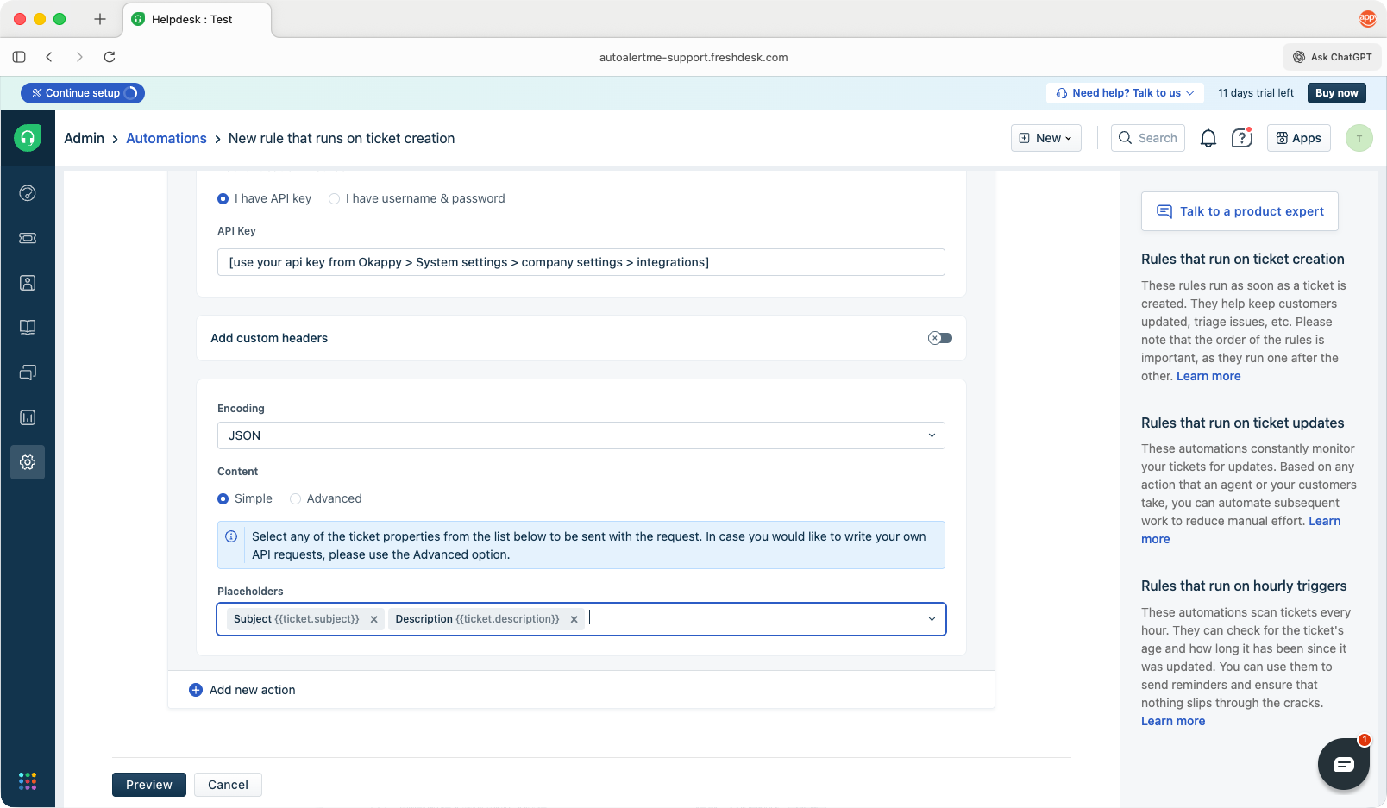Select the Advanced content radio
This screenshot has width=1387, height=808.
click(295, 498)
